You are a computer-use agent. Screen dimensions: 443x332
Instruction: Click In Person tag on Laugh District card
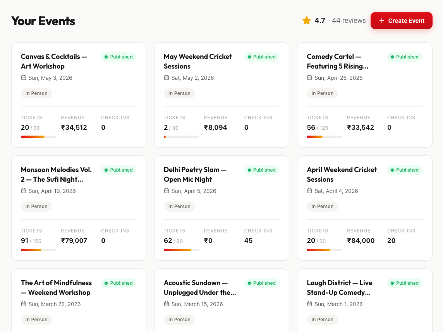pyautogui.click(x=322, y=320)
